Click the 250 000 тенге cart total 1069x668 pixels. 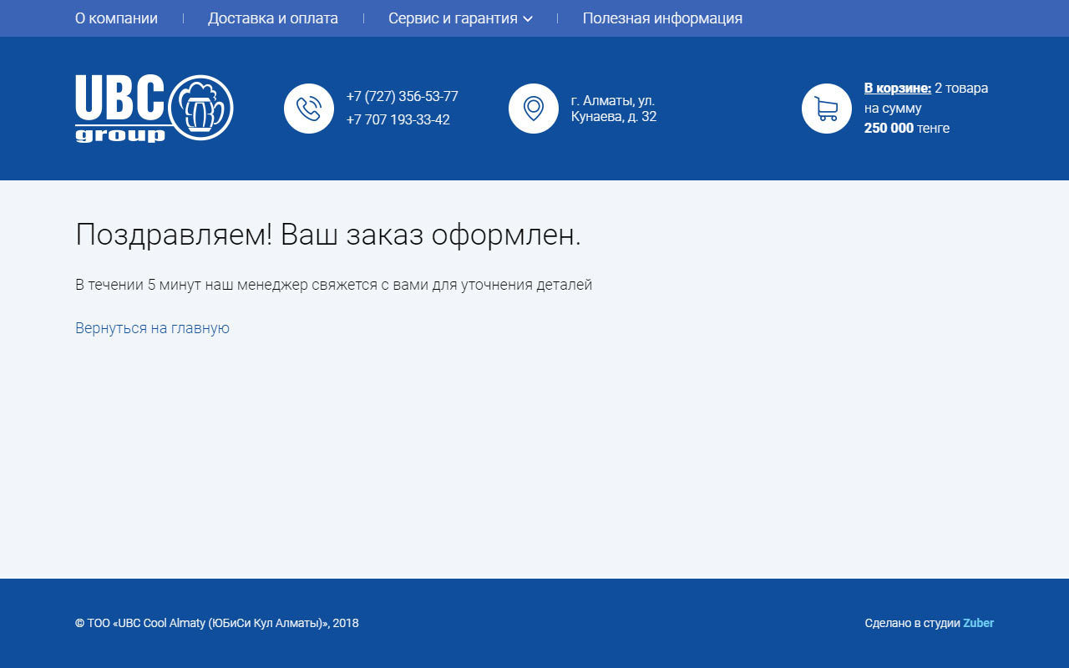(x=906, y=129)
